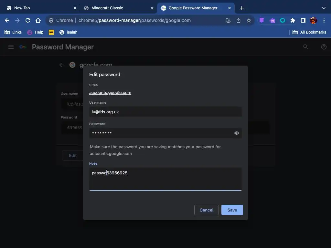The height and width of the screenshot is (248, 331).
Task: Open the Help bookmark
Action: [x=35, y=32]
